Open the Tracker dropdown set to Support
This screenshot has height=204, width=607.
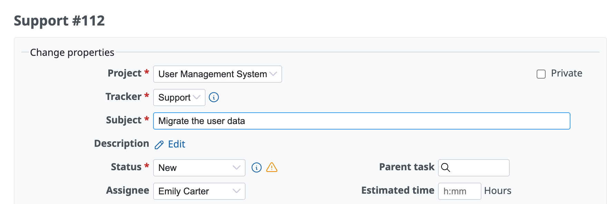click(179, 98)
